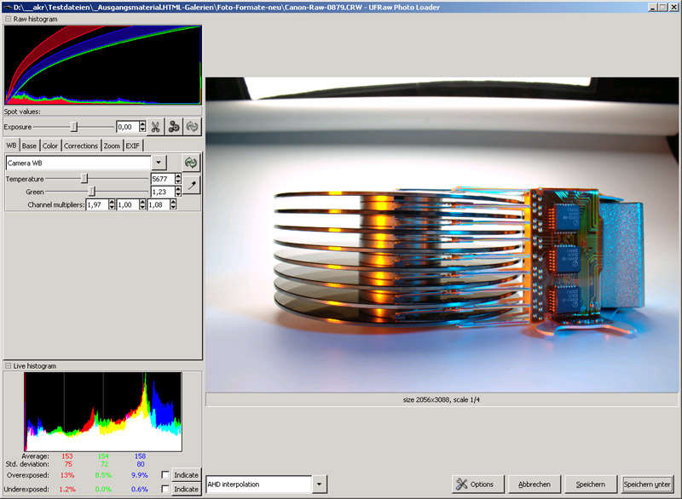Enable the Underexposed indicator checkbox
The height and width of the screenshot is (499, 682).
tap(165, 490)
